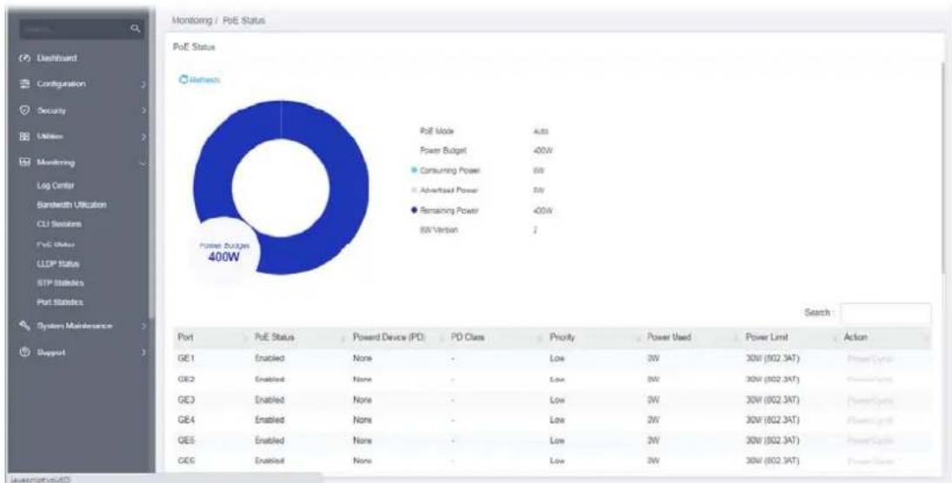Click the Dashboard gauge icon
The height and width of the screenshot is (483, 952).
[25, 58]
